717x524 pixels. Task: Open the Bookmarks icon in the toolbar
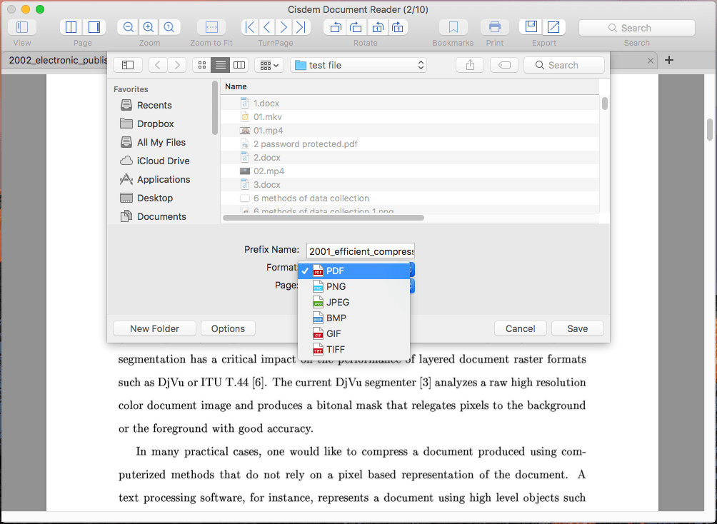click(x=453, y=27)
